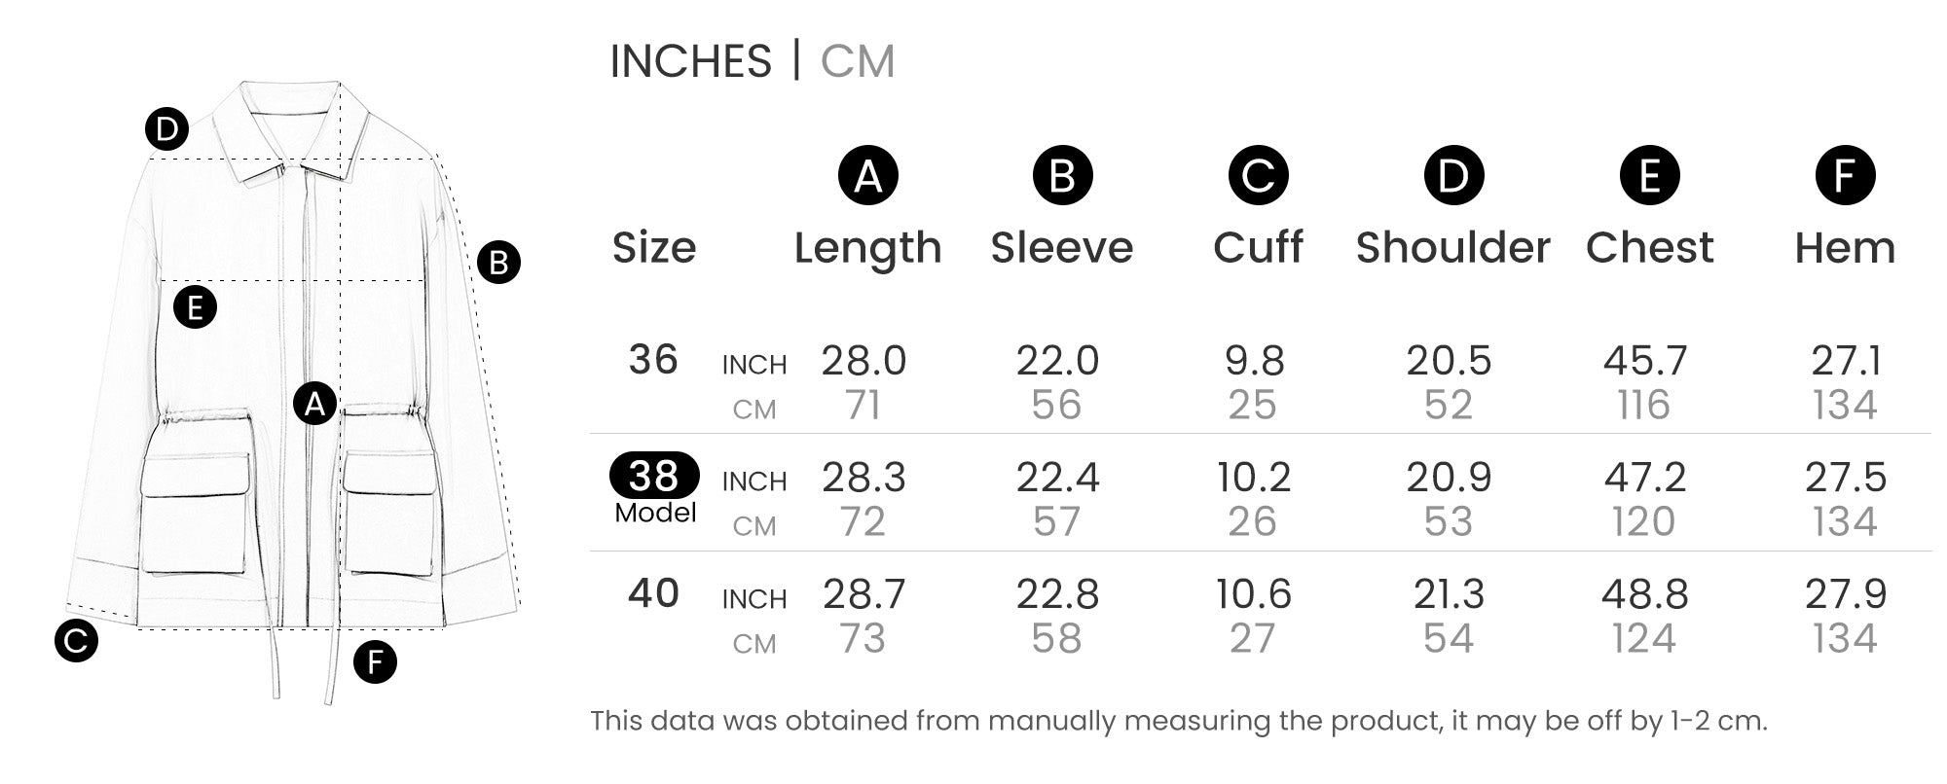
Task: Select the highlighted size 38 Model badge
Action: [654, 476]
